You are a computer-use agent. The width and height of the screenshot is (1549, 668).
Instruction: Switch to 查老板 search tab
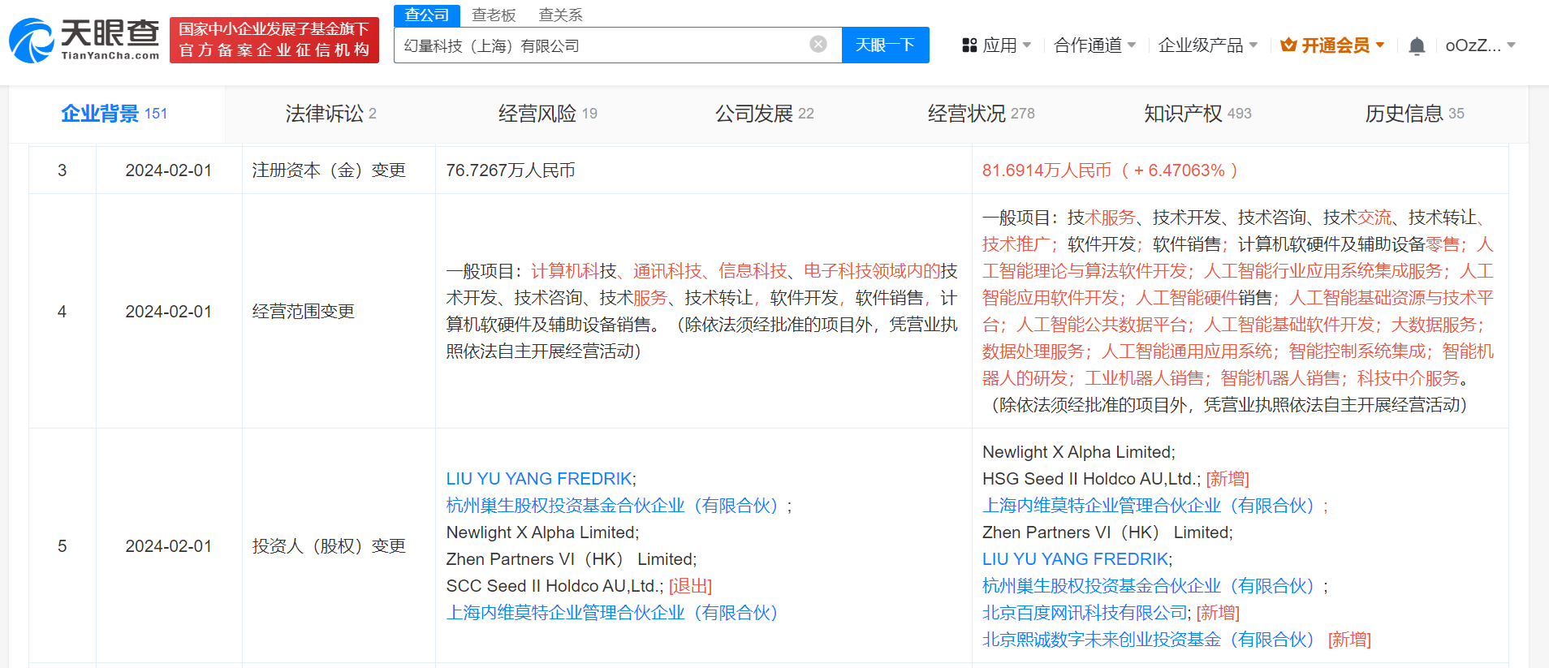tap(494, 15)
